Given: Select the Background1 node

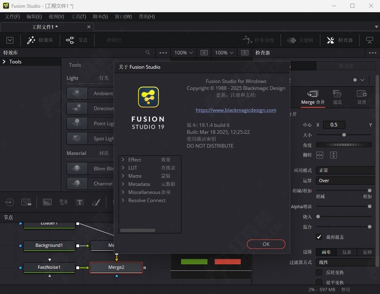Looking at the screenshot, I should pos(49,246).
